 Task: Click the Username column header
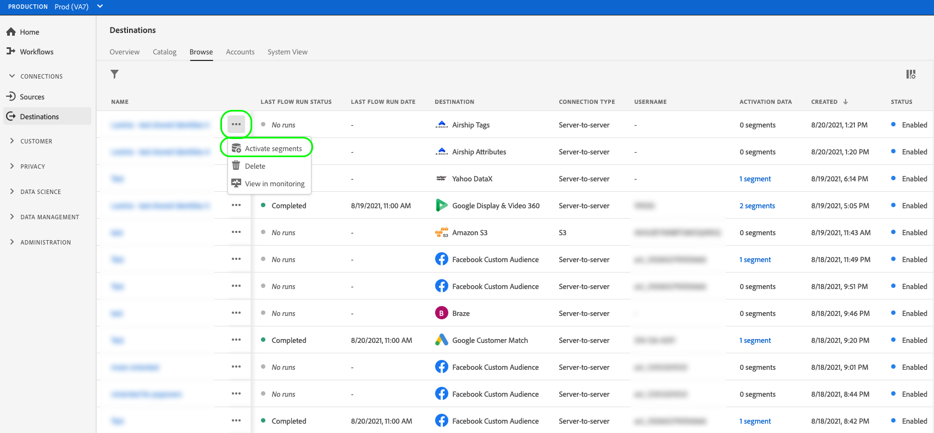pos(651,102)
